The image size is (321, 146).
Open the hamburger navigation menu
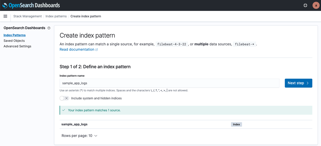(x=5, y=16)
